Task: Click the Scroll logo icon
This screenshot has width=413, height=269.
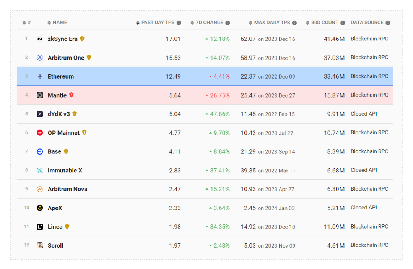Action: [x=40, y=245]
